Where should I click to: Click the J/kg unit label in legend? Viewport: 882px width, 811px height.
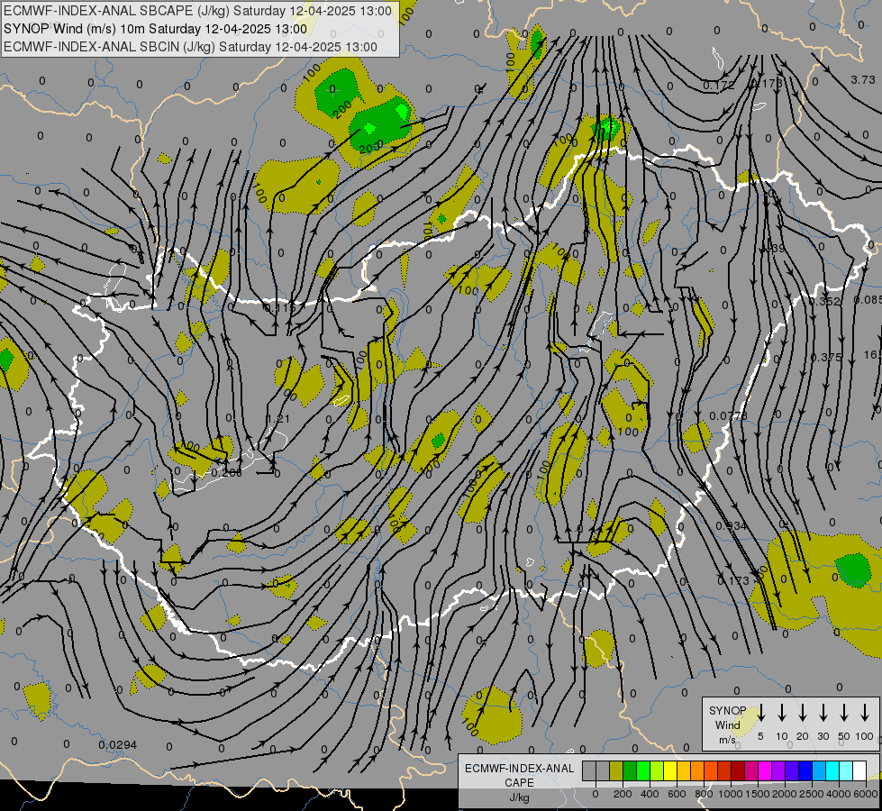pos(519,797)
